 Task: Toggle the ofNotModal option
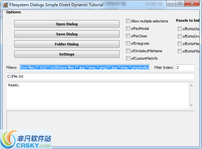coord(128,29)
